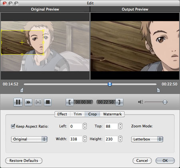Open the Original aspect ratio dropdown

point(29,139)
